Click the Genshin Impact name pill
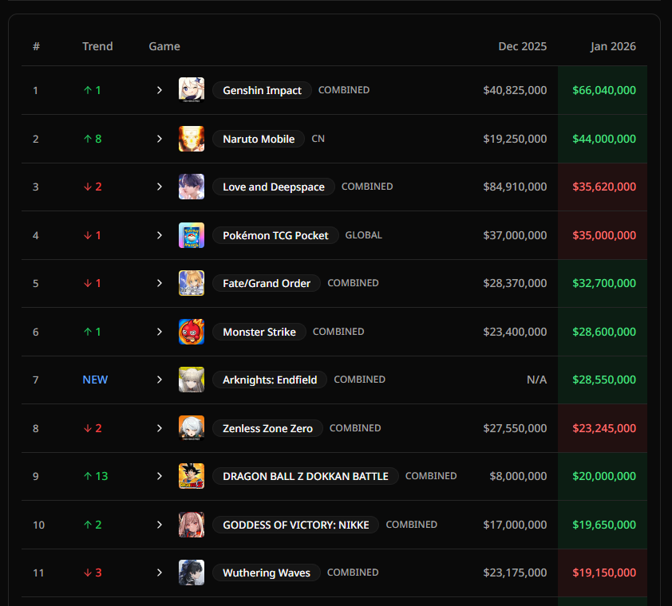The width and height of the screenshot is (672, 606). (262, 90)
